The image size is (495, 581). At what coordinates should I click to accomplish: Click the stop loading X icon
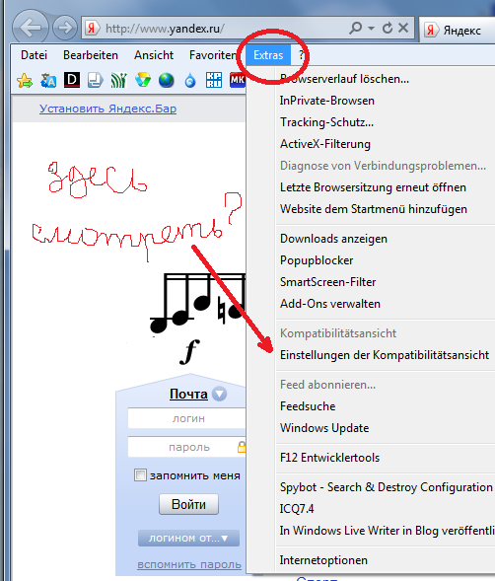[x=403, y=28]
